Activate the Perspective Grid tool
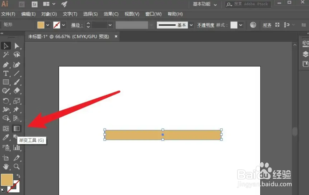309x195 pixels. (x=17, y=118)
